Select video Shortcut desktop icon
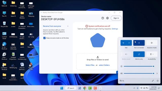The height and width of the screenshot is (91, 162). coord(4,56)
